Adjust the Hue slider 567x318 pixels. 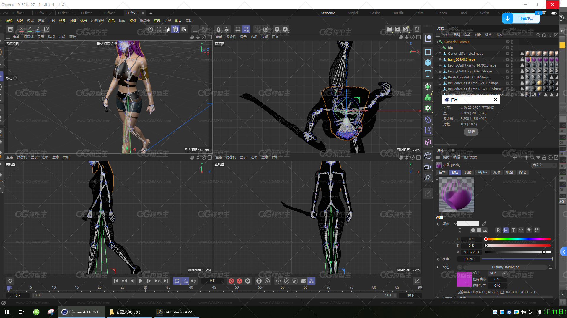tap(518, 239)
